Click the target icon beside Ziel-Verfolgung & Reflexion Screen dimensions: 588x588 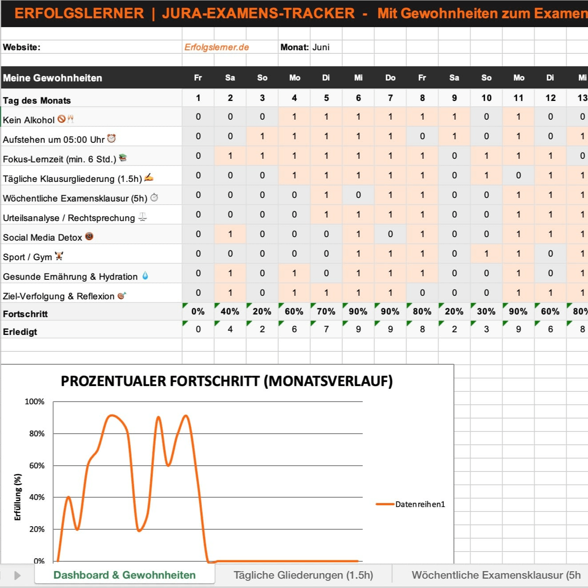point(122,295)
